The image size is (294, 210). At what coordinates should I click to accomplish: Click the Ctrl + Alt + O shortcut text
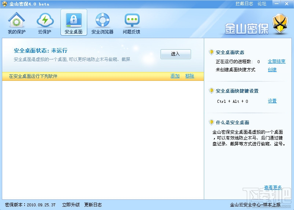pyautogui.click(x=232, y=101)
